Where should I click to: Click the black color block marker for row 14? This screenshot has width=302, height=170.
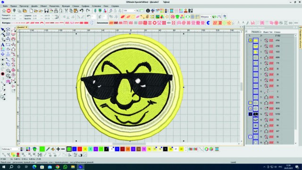click(250, 114)
